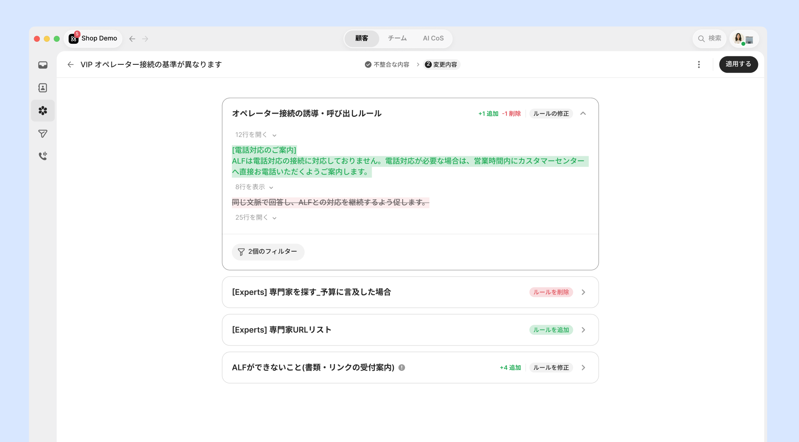The height and width of the screenshot is (442, 799).
Task: Expand the 25行を開く hidden lines
Action: [x=255, y=217]
